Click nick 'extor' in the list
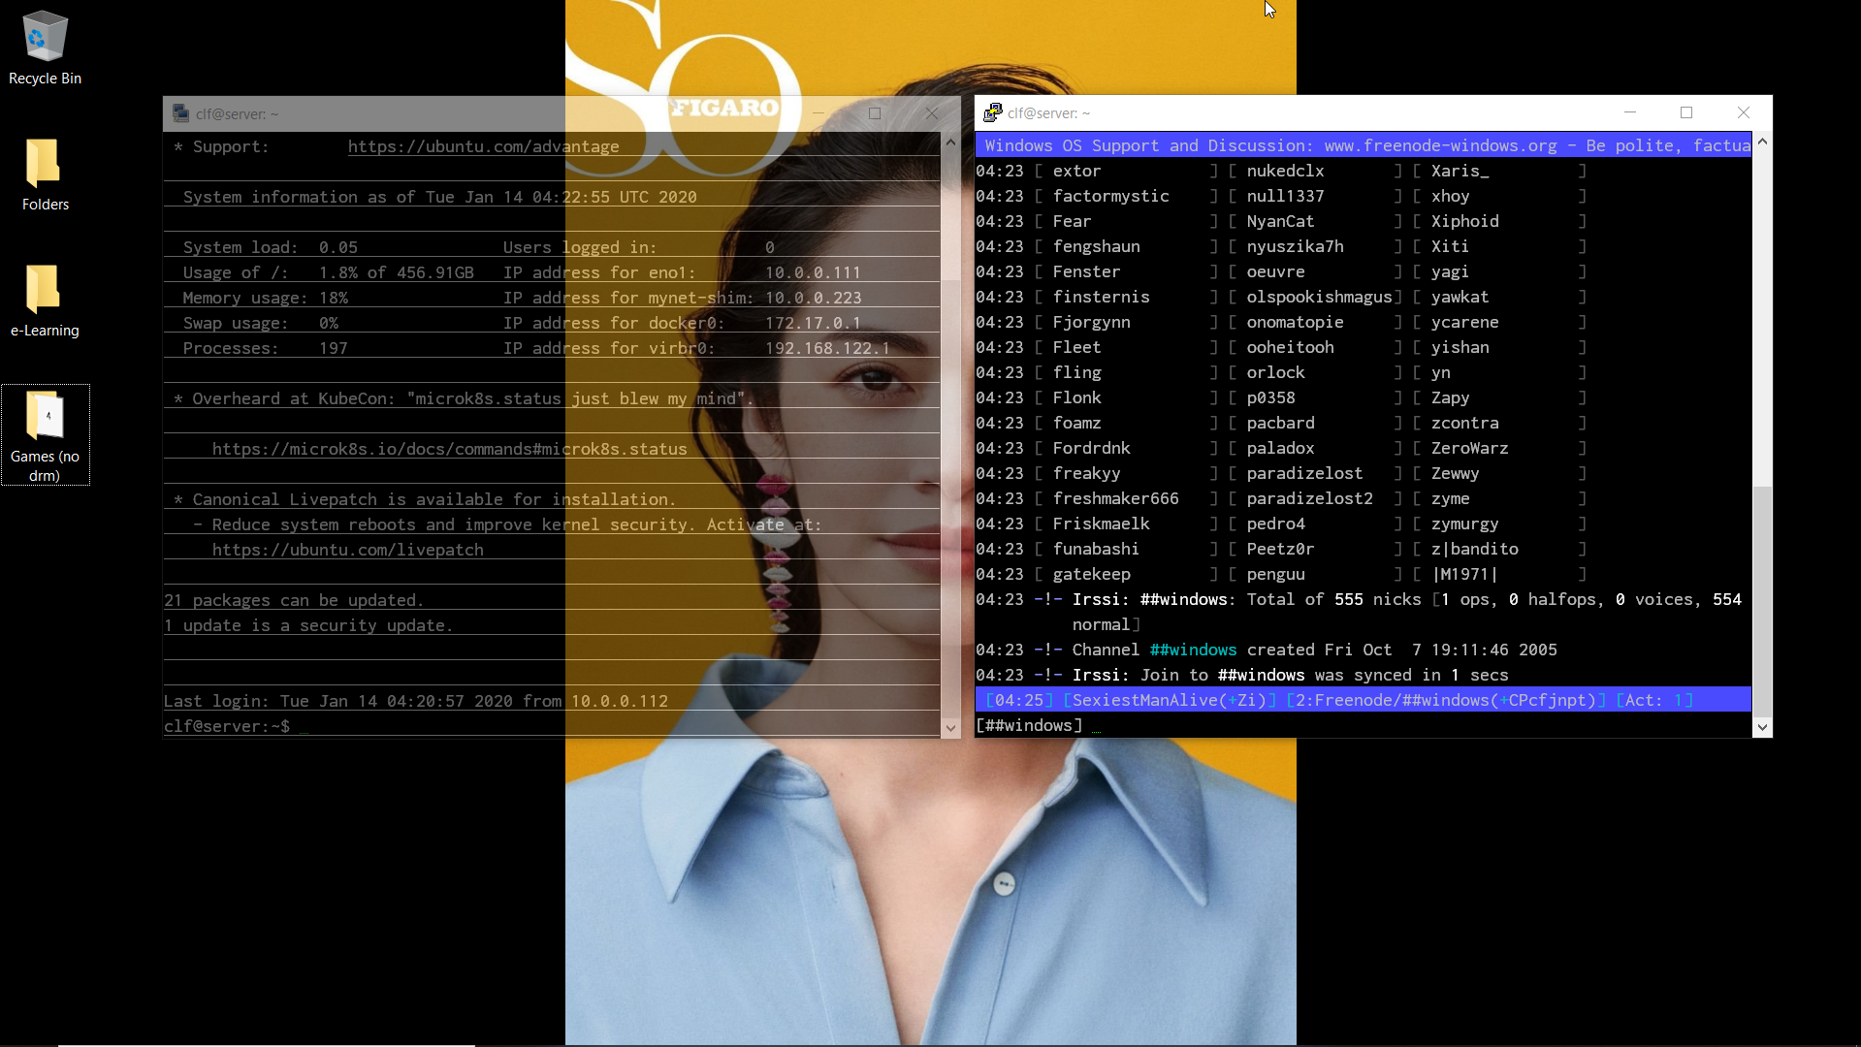Screen dimensions: 1861x1047 [x=1077, y=171]
